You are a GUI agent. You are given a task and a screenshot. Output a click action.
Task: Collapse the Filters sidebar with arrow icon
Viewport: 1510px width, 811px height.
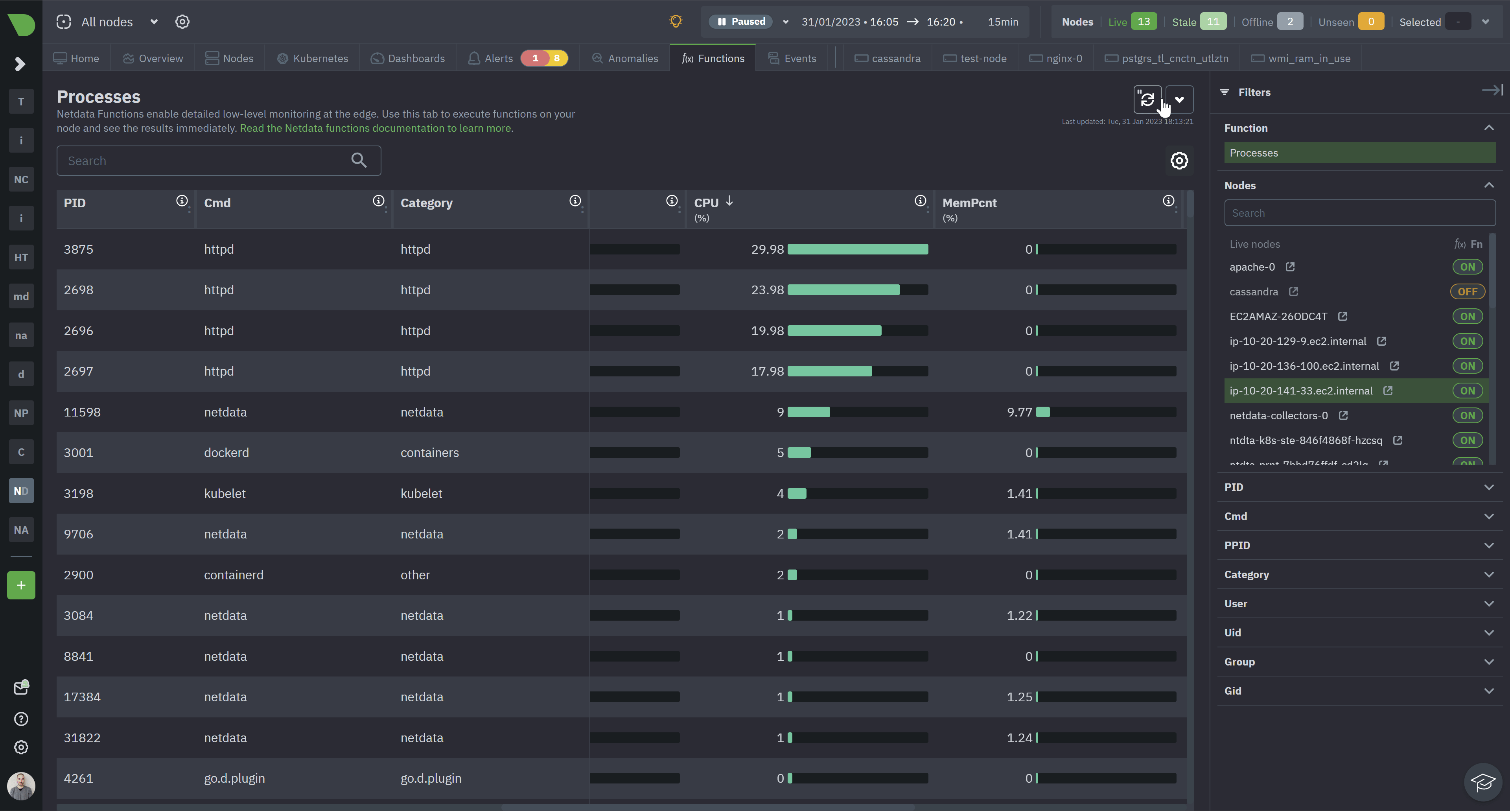click(x=1492, y=90)
